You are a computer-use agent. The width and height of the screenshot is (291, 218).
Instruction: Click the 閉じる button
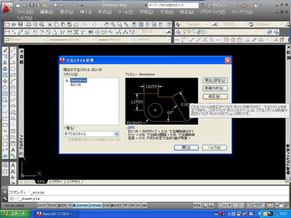point(186,147)
